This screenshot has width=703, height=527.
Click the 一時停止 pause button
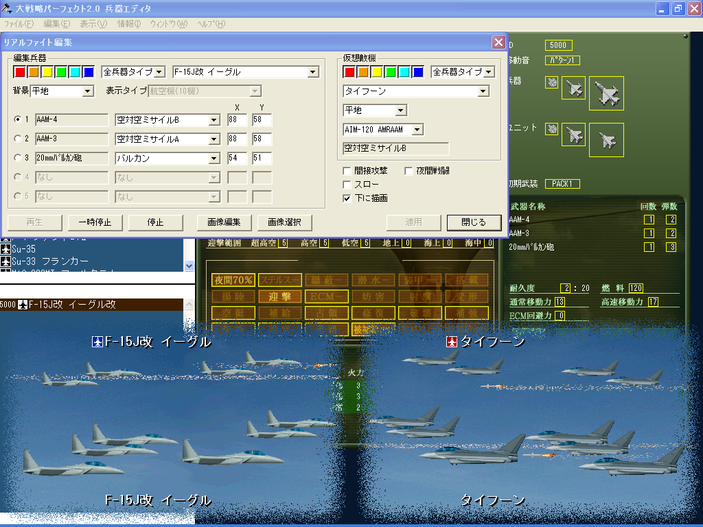[x=95, y=222]
